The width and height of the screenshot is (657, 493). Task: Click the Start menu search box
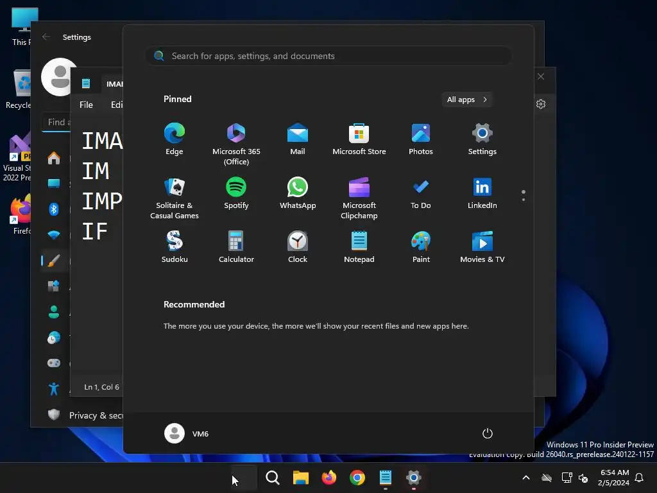point(328,56)
